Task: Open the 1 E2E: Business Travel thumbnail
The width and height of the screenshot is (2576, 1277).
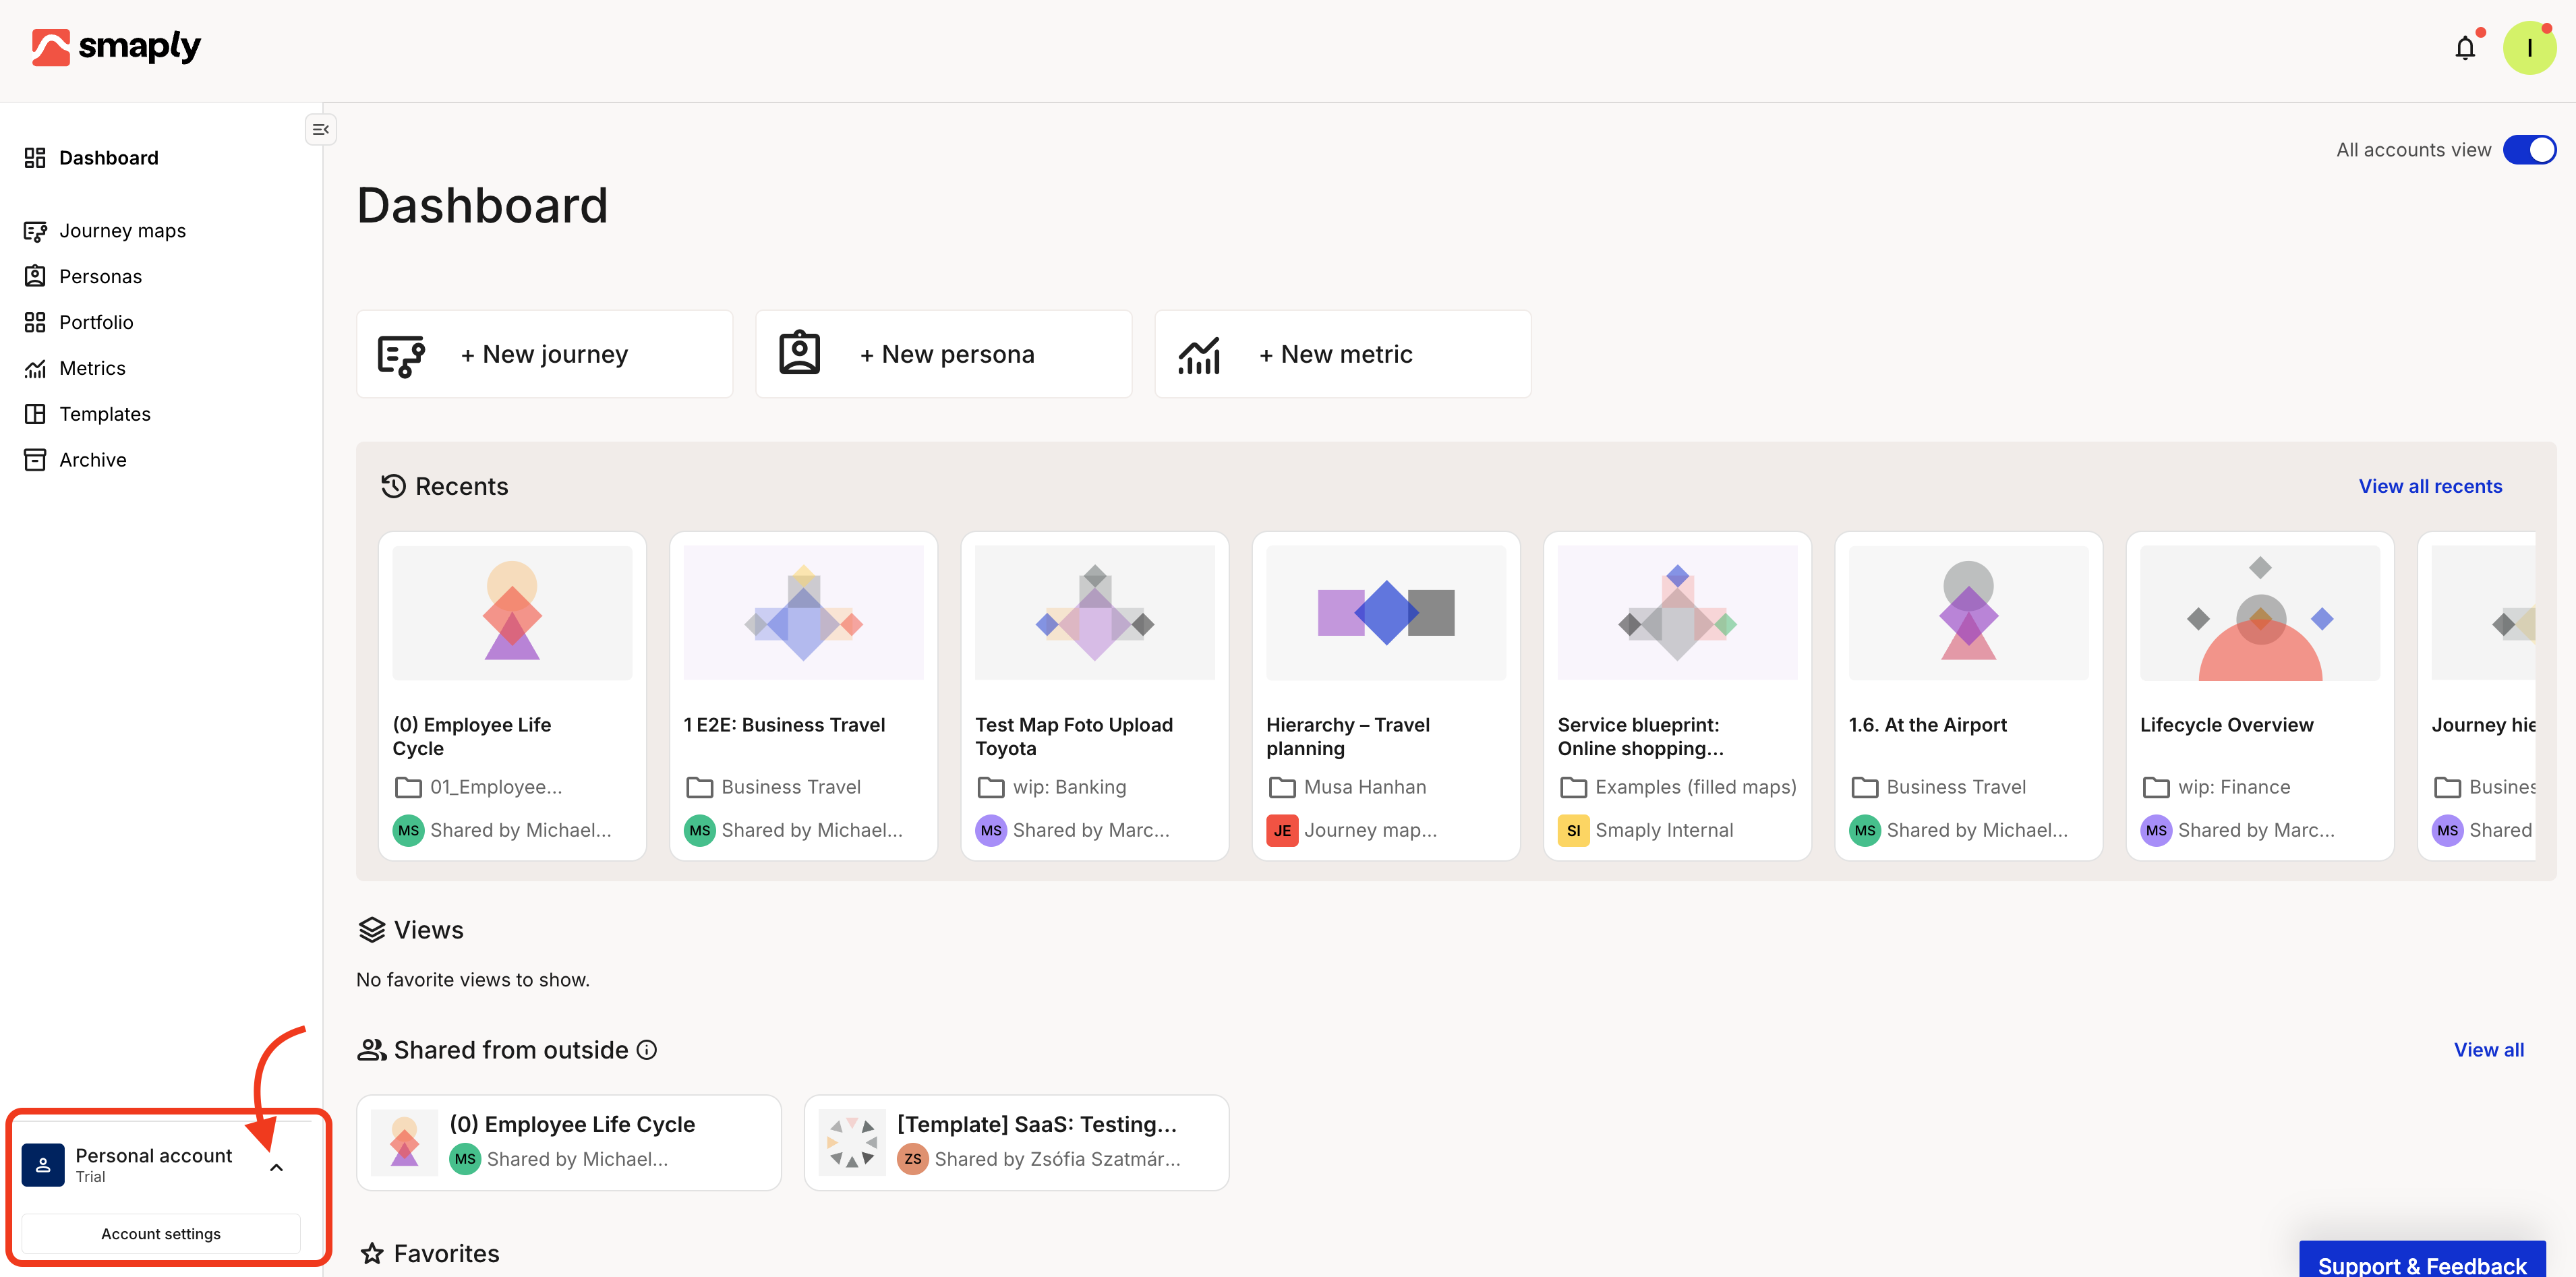Action: pyautogui.click(x=803, y=613)
